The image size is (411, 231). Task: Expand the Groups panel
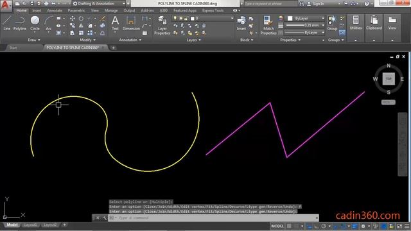[336, 40]
